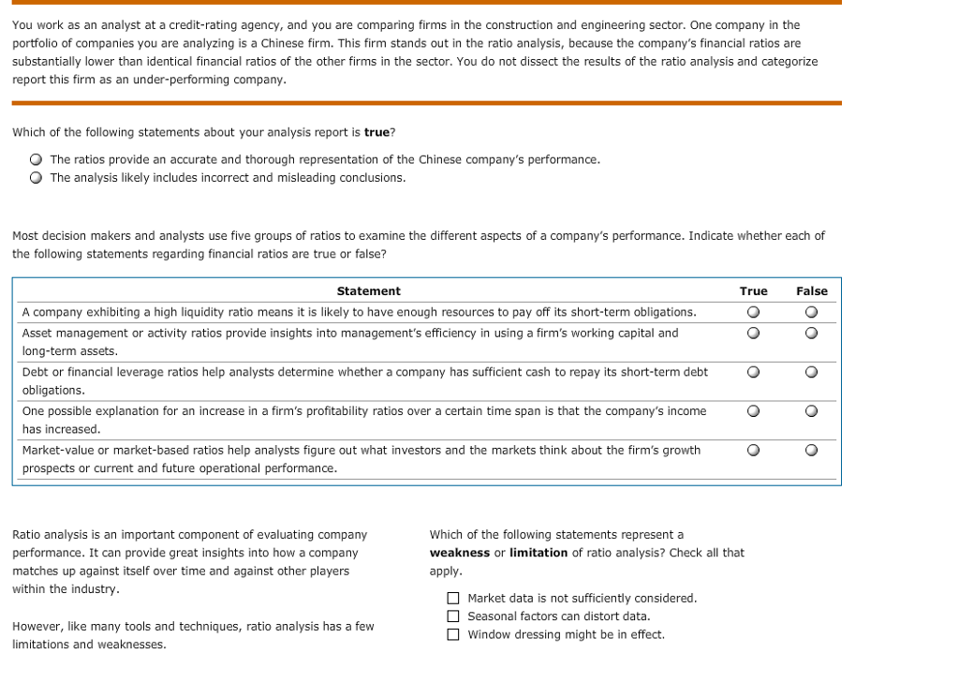Mark liquidity ratio statement as False

pyautogui.click(x=811, y=312)
